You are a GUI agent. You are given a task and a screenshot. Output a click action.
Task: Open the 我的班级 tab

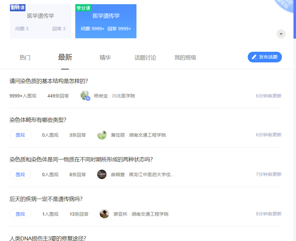pyautogui.click(x=186, y=57)
